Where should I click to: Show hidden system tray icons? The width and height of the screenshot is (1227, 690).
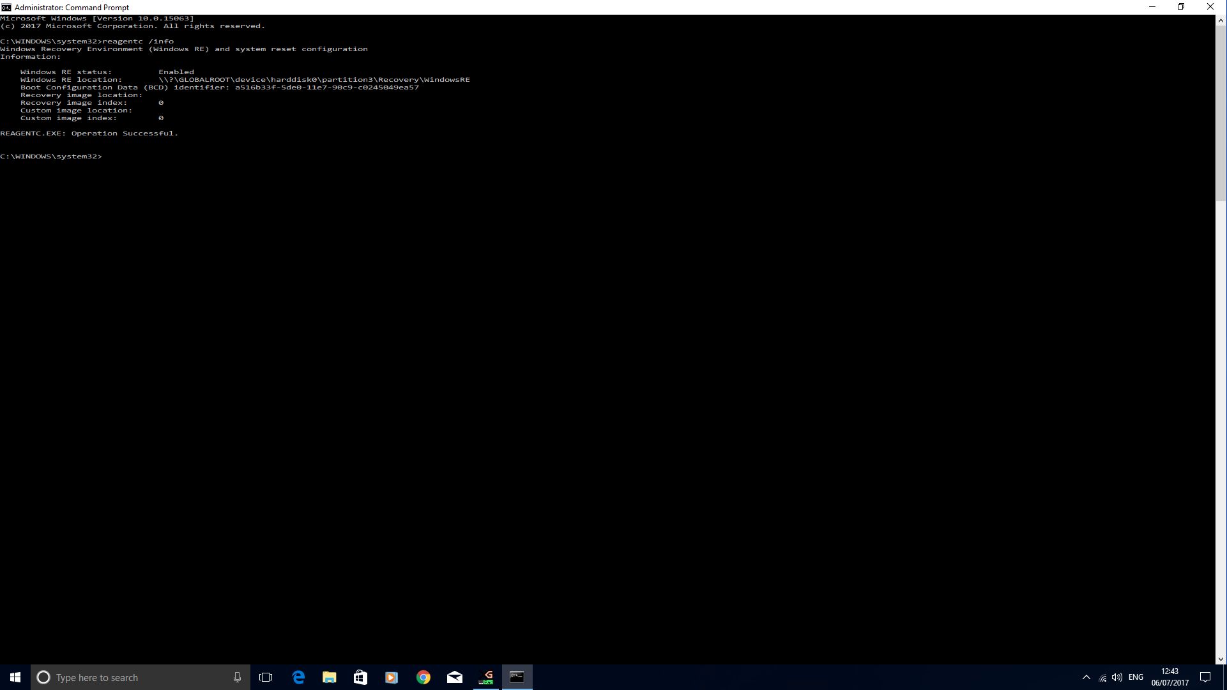[x=1086, y=677]
